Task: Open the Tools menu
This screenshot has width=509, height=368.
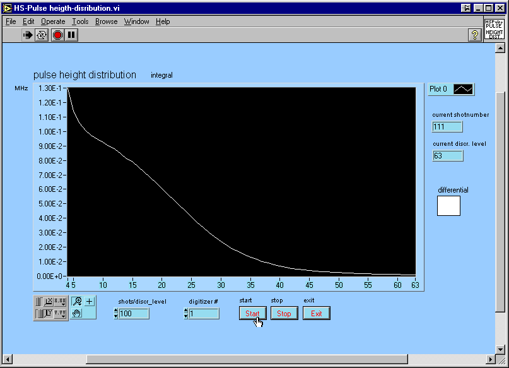Action: tap(80, 21)
